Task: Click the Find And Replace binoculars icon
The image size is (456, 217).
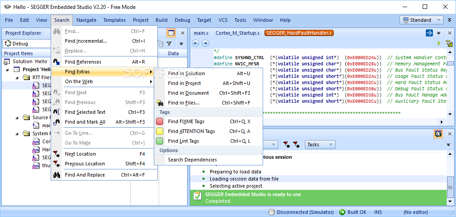Action: click(x=56, y=175)
